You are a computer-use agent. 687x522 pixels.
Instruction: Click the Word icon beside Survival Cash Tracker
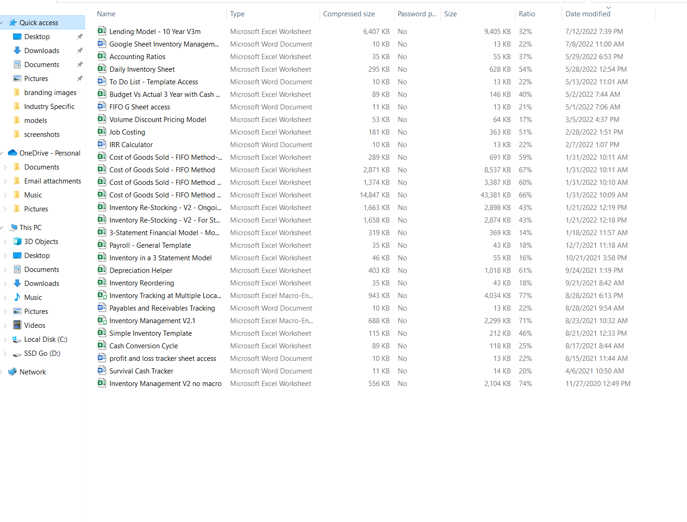pos(102,371)
